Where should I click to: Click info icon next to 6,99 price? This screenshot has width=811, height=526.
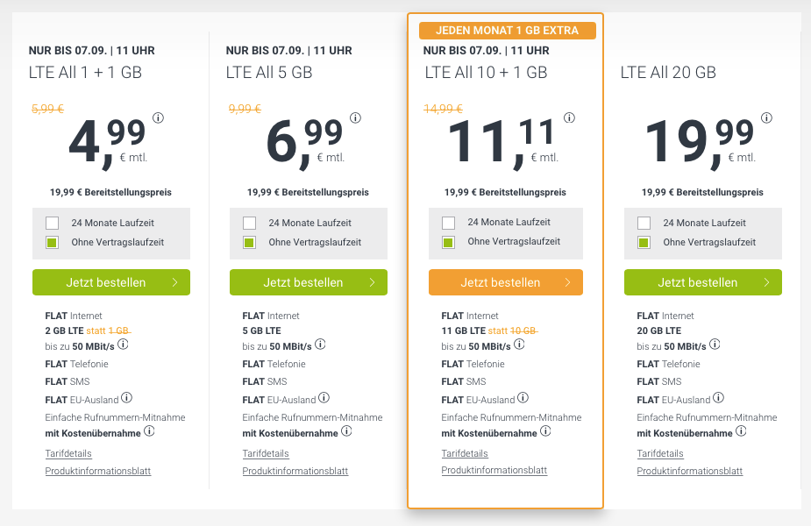356,118
